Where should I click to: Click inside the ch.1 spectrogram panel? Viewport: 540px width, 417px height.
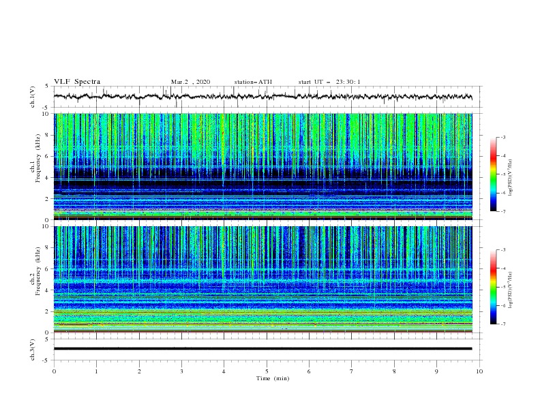[x=263, y=166]
